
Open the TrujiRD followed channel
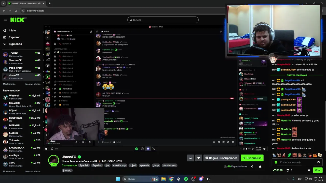tap(22, 54)
